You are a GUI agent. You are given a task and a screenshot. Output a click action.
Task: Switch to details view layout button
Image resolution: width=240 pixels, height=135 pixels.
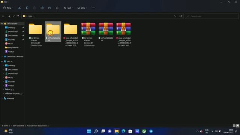click(x=234, y=126)
